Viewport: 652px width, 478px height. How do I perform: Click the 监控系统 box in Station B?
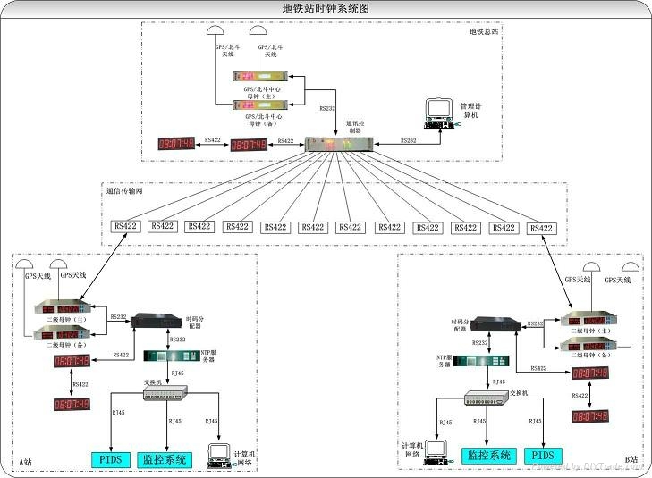click(488, 455)
